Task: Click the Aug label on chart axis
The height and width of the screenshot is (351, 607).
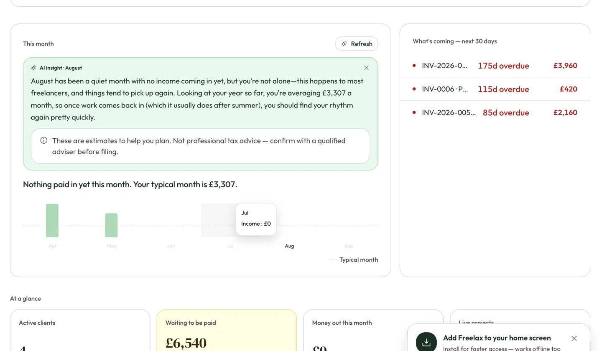Action: click(289, 246)
